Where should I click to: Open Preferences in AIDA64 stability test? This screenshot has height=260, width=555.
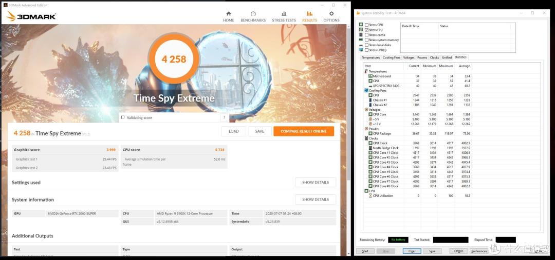coord(479,251)
